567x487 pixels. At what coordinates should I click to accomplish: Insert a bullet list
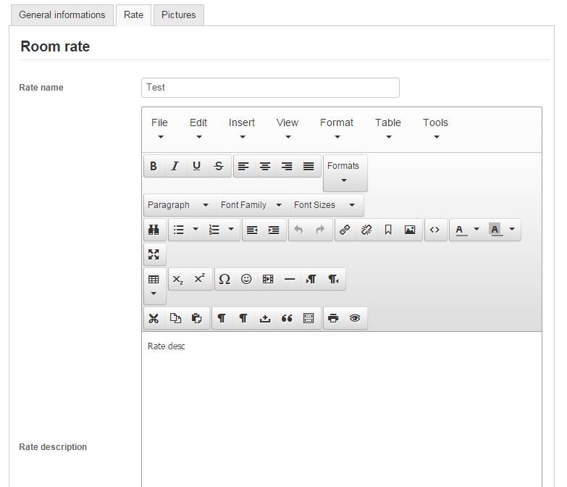coord(179,230)
